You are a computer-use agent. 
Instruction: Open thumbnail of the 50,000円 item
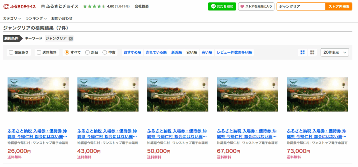[x=178, y=94]
